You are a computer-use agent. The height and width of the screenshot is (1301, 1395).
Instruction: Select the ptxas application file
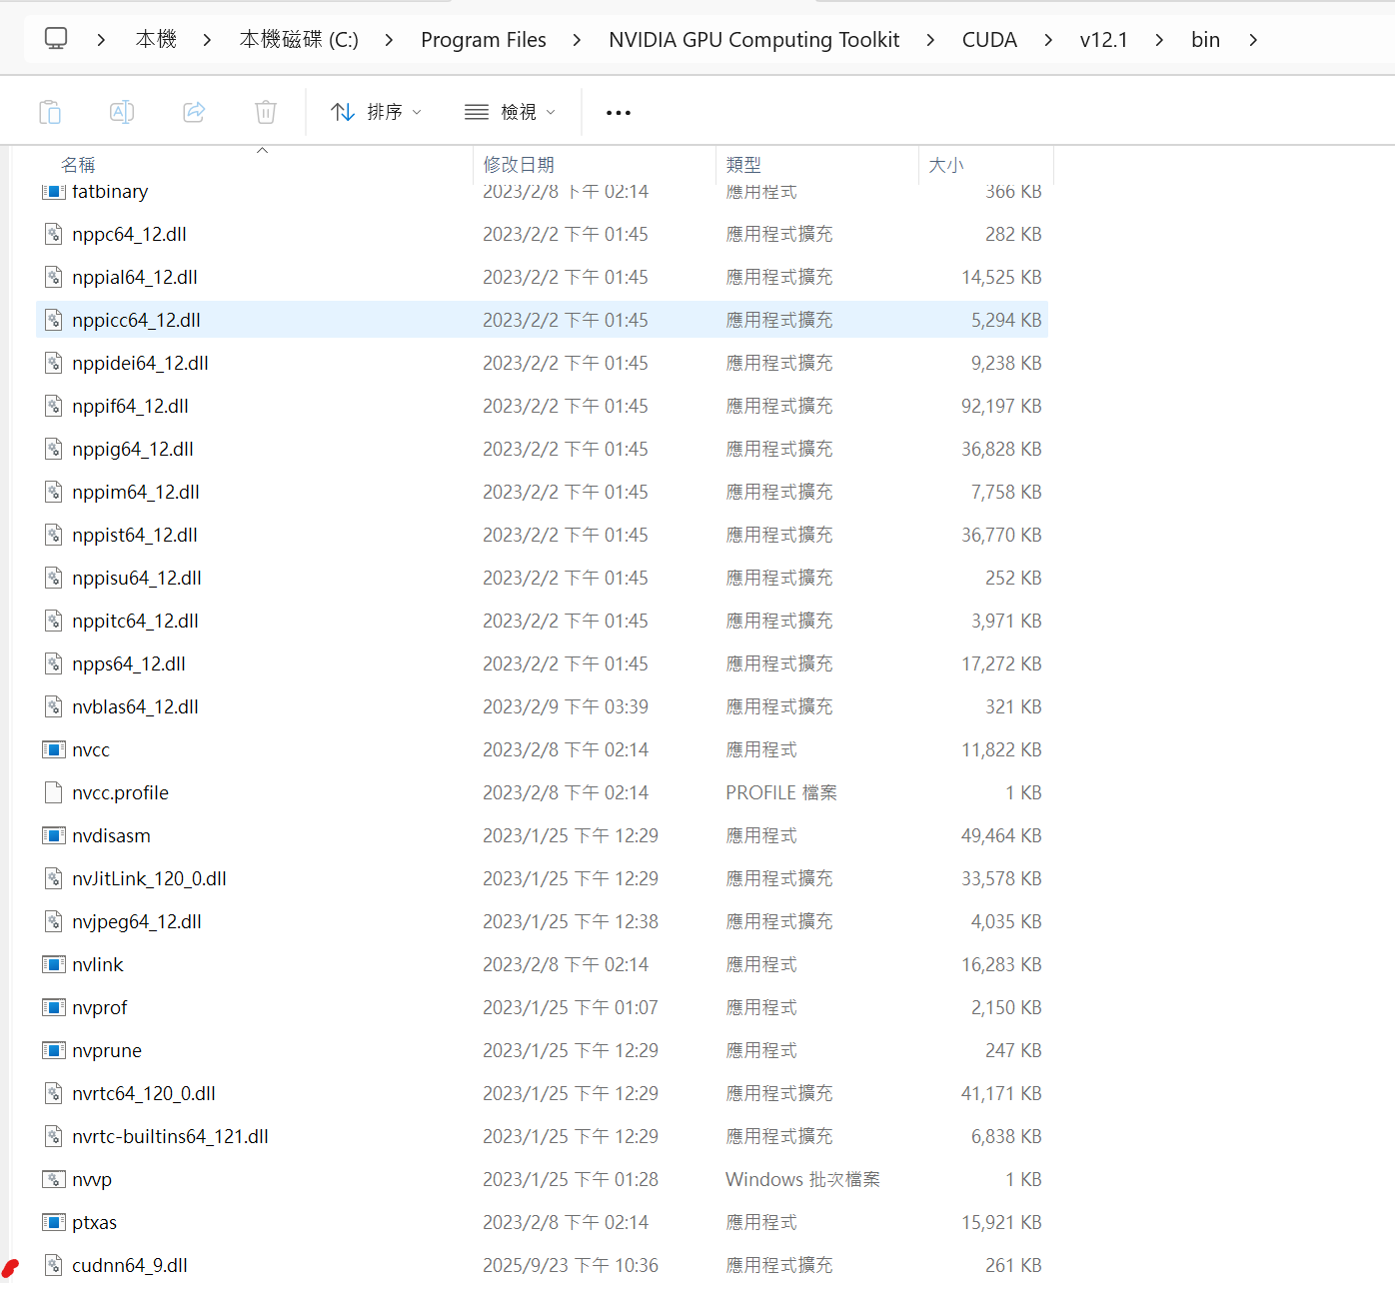pos(95,1222)
